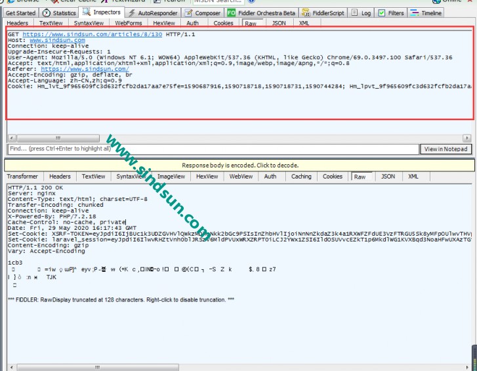The image size is (477, 371).
Task: Select response JSON tab
Action: point(388,177)
